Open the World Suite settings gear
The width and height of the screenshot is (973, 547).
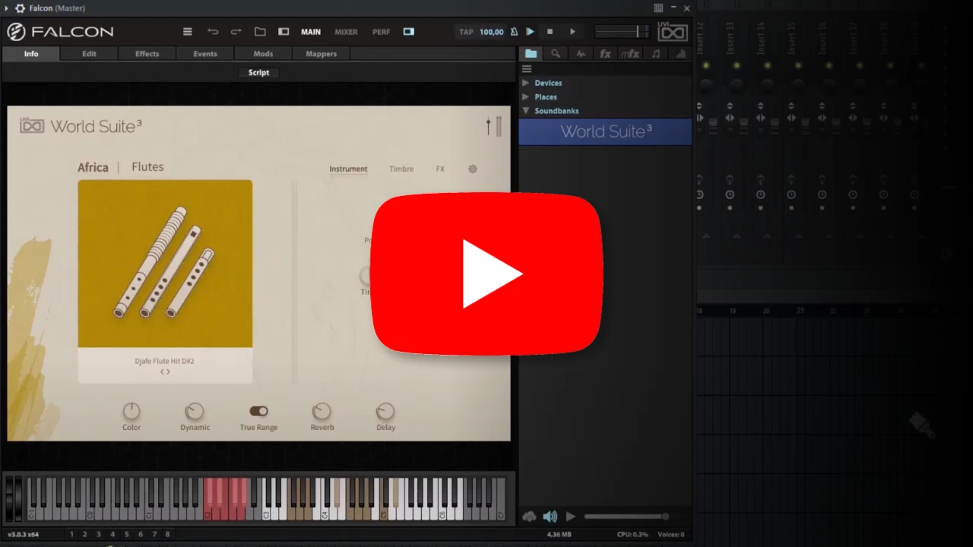point(473,169)
